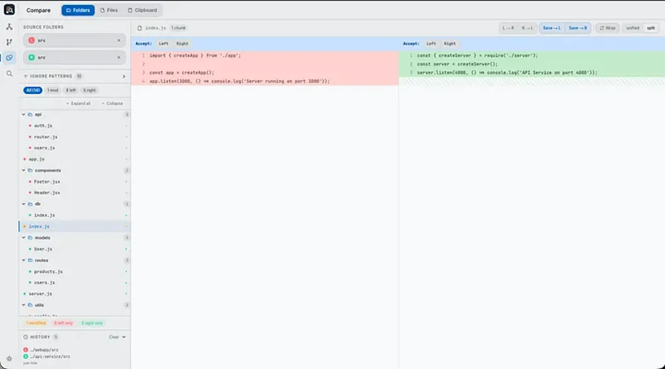Clear the comparison history
Screen dimensions: 665x369
pyautogui.click(x=114, y=337)
